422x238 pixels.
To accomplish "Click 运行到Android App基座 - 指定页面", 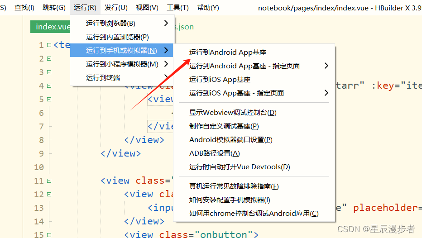I will click(x=254, y=66).
